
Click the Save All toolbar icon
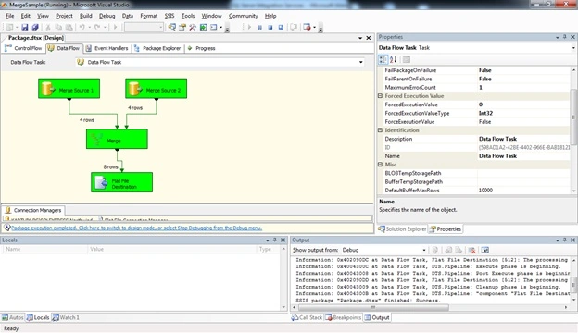pyautogui.click(x=35, y=27)
